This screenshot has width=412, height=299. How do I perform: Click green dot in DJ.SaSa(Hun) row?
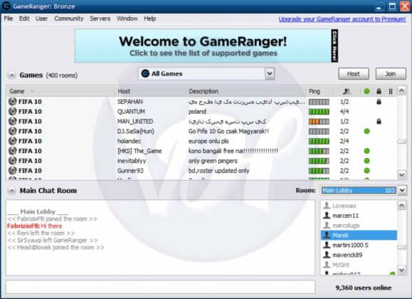coord(367,131)
